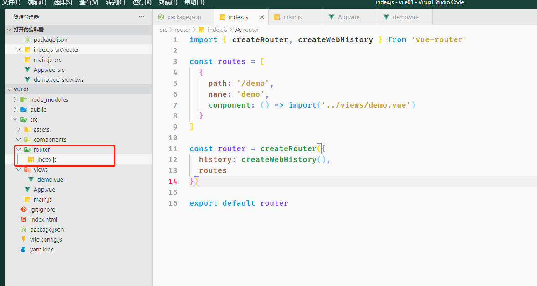This screenshot has width=537, height=286.
Task: Switch to the package.json tab
Action: point(184,17)
